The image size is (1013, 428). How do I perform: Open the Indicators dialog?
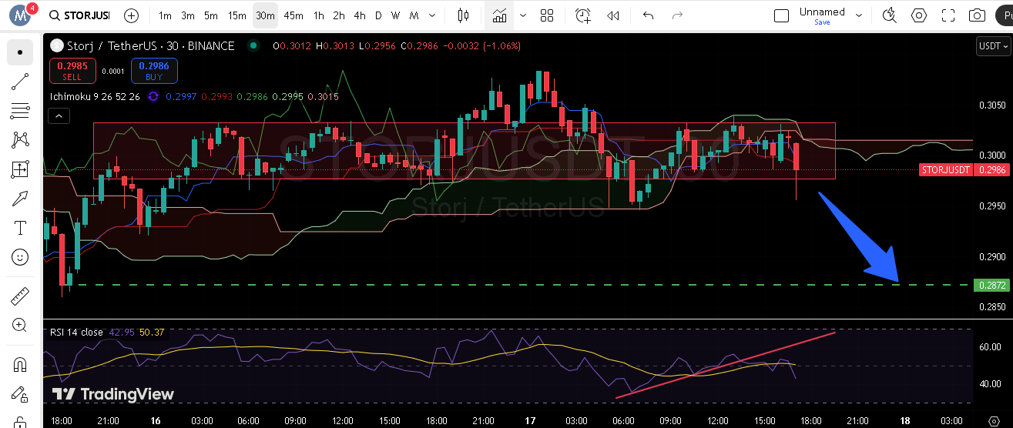click(500, 15)
